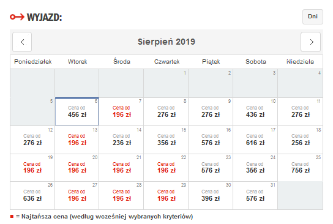Go to the previous month arrow
Screen dimensions: 333x224
point(22,42)
